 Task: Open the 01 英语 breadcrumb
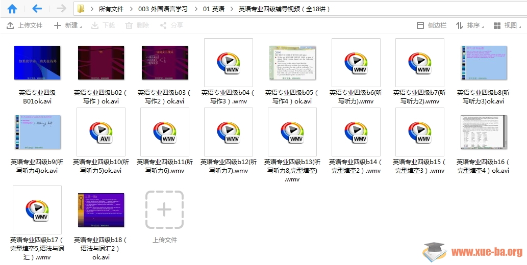pos(214,9)
